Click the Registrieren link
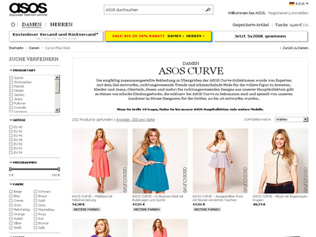The height and width of the screenshot is (237, 316). 278,13
